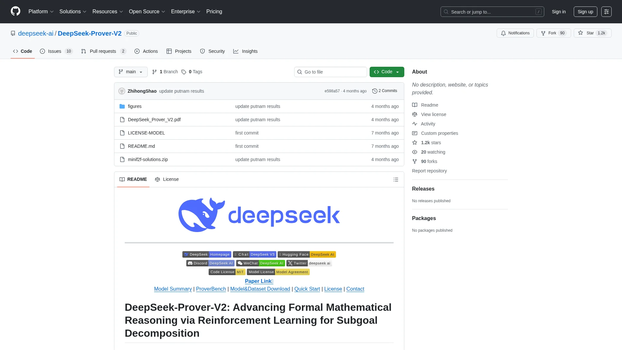Switch to the Issues tab

[x=54, y=51]
